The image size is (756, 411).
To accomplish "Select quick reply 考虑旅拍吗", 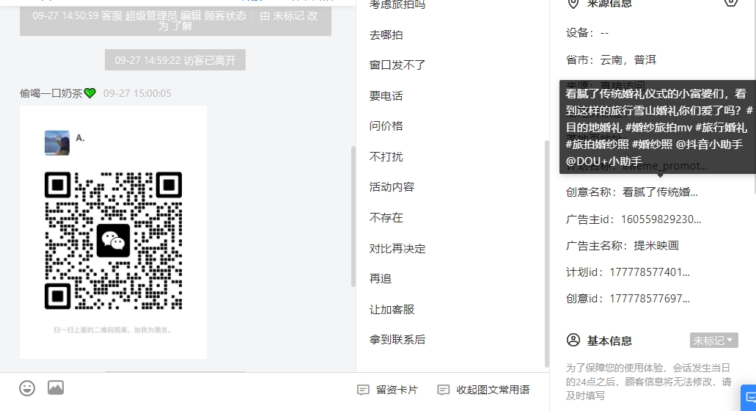I will coord(397,5).
